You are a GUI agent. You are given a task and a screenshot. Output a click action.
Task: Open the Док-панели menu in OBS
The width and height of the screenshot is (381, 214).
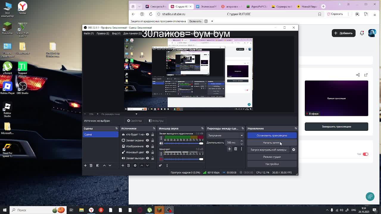point(133,33)
